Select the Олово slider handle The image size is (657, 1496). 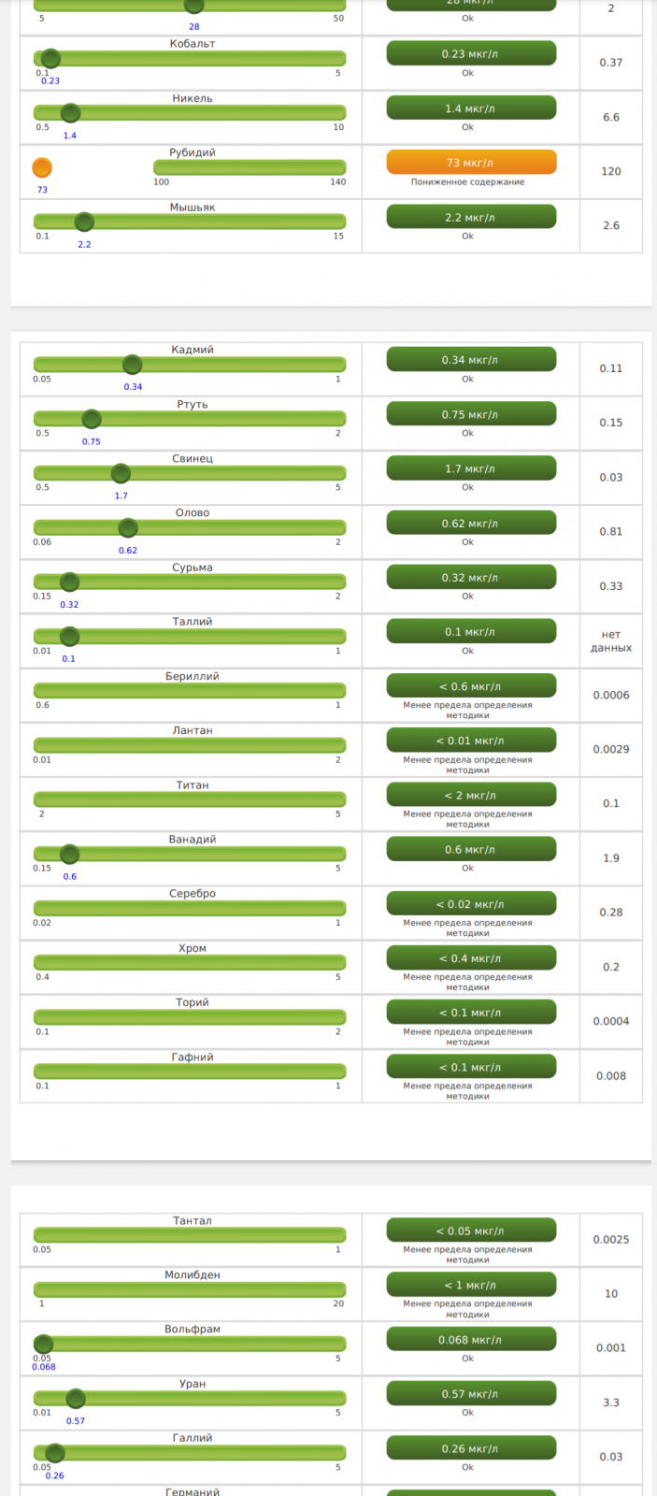[128, 528]
